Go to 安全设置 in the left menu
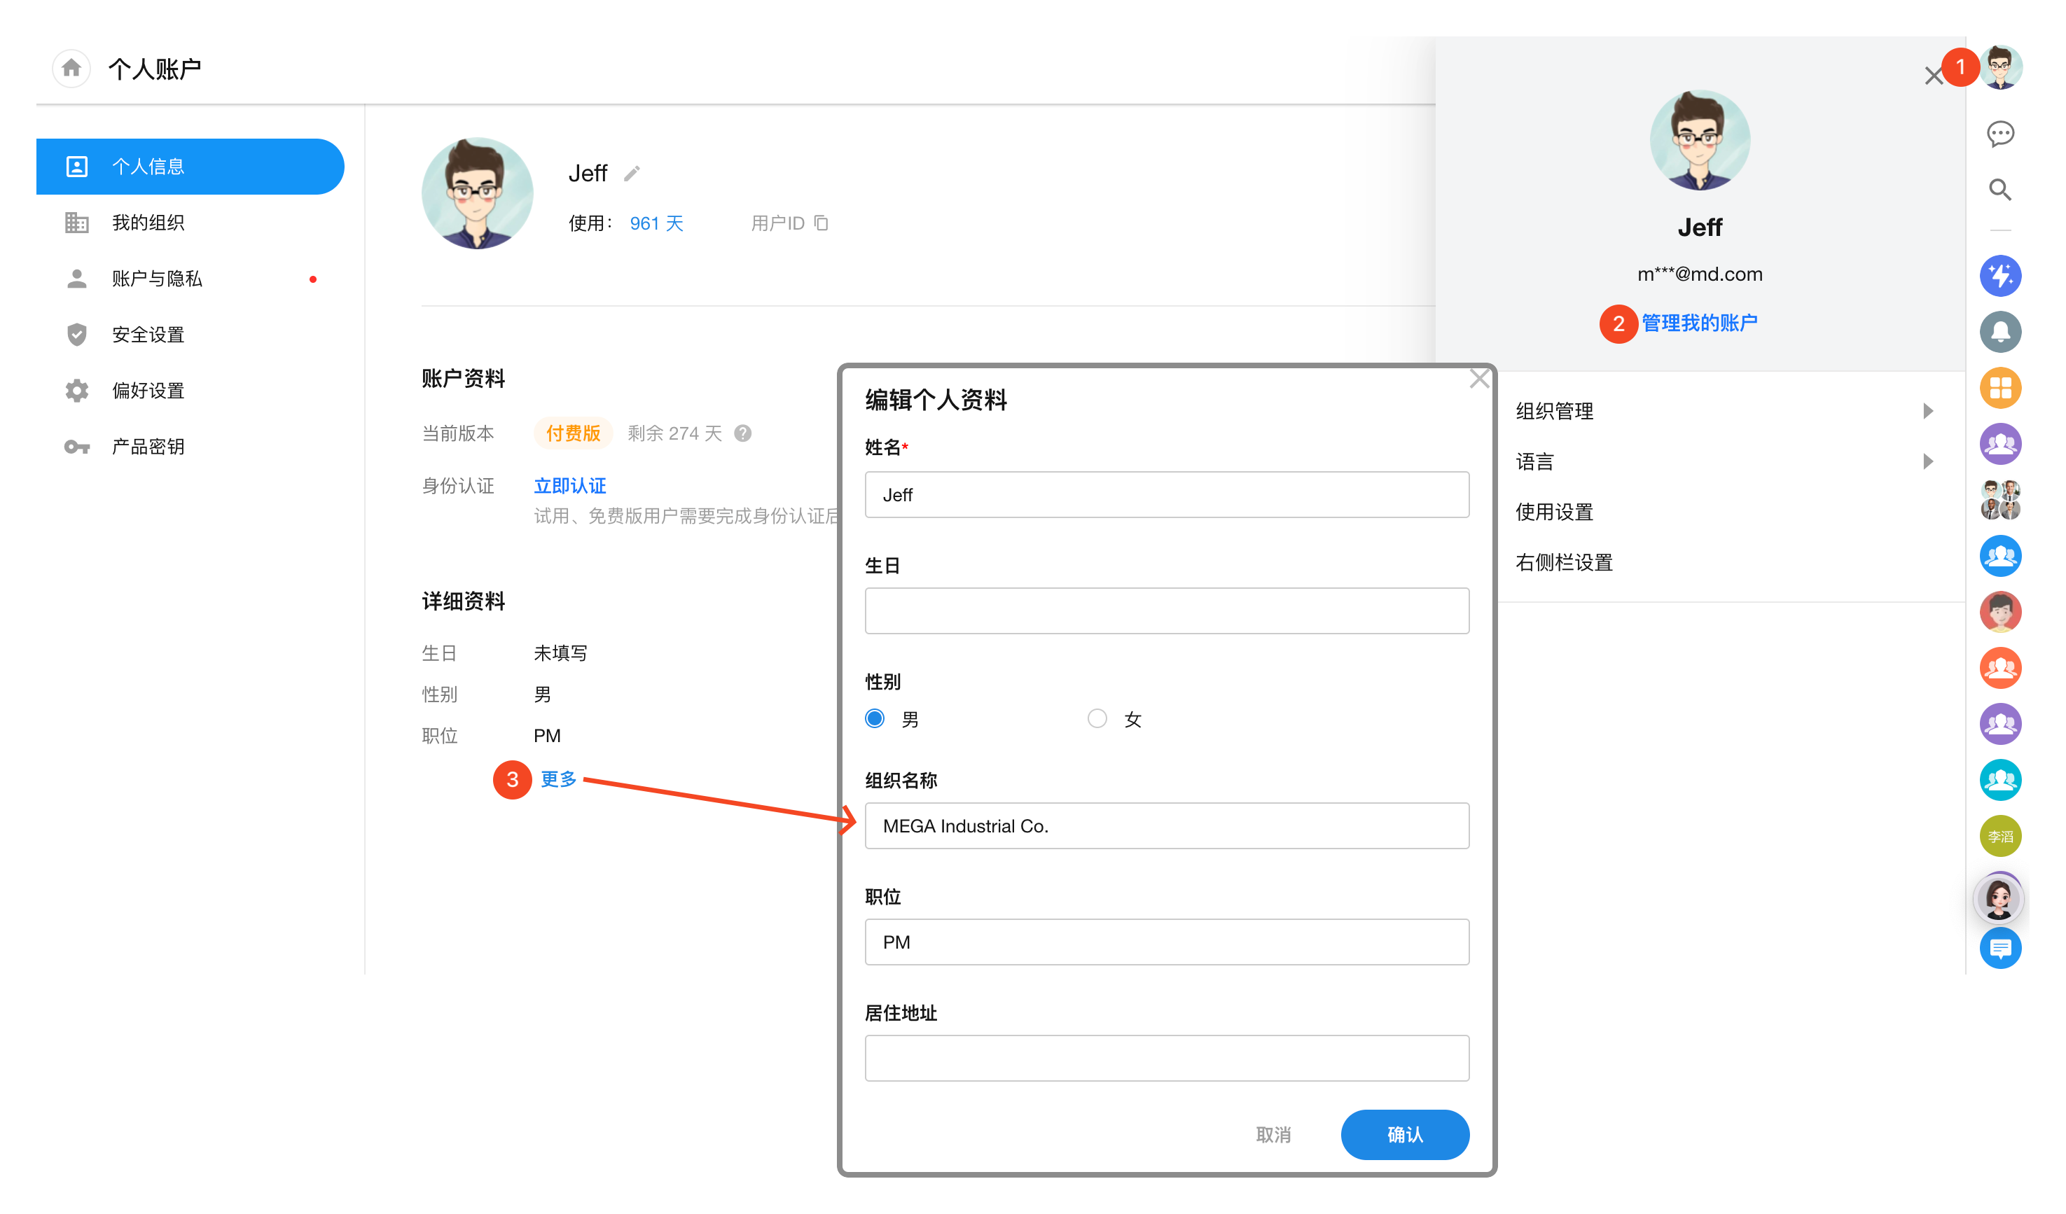Image resolution: width=2066 pixels, height=1214 pixels. click(148, 335)
